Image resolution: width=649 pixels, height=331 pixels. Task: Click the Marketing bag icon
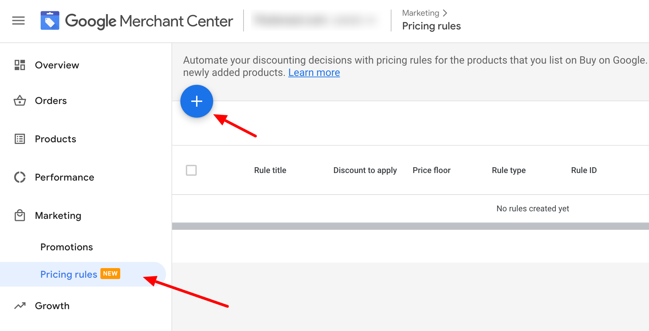(x=20, y=215)
